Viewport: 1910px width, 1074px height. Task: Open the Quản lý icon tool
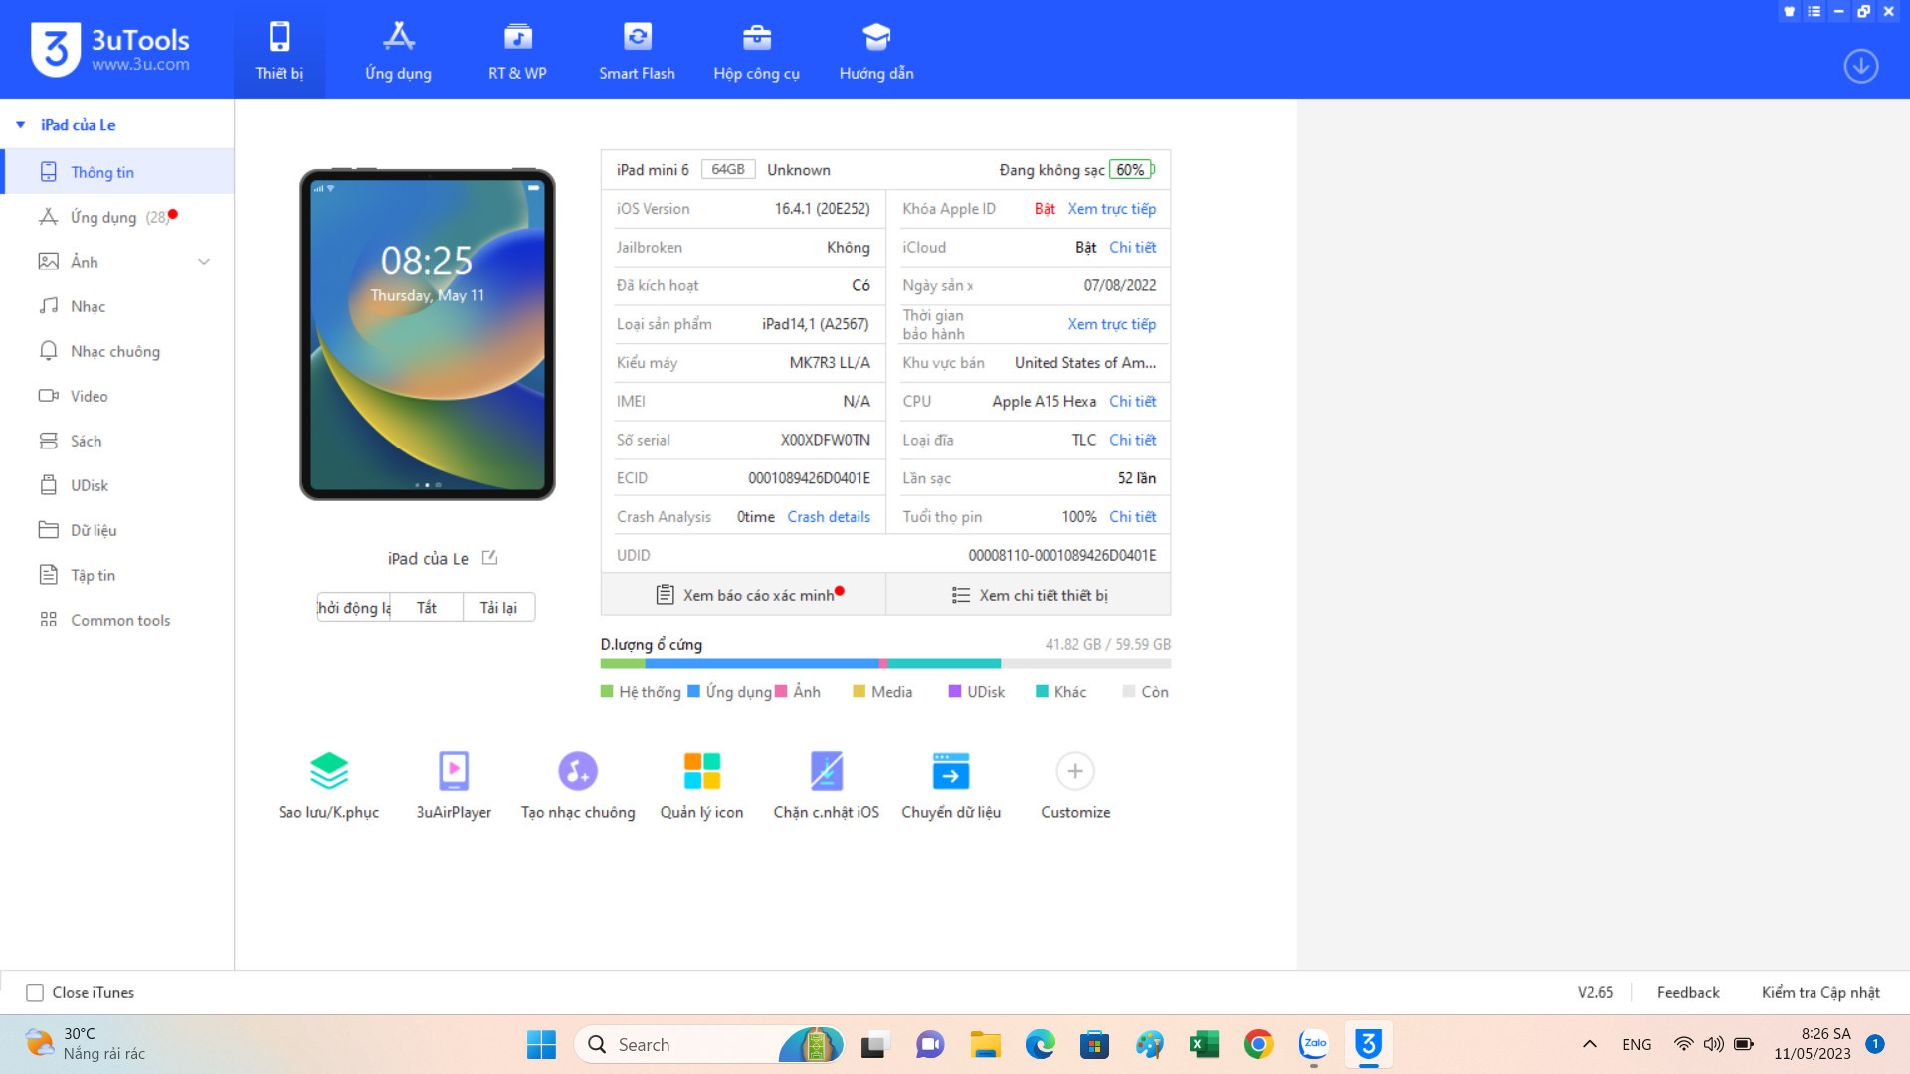point(701,772)
